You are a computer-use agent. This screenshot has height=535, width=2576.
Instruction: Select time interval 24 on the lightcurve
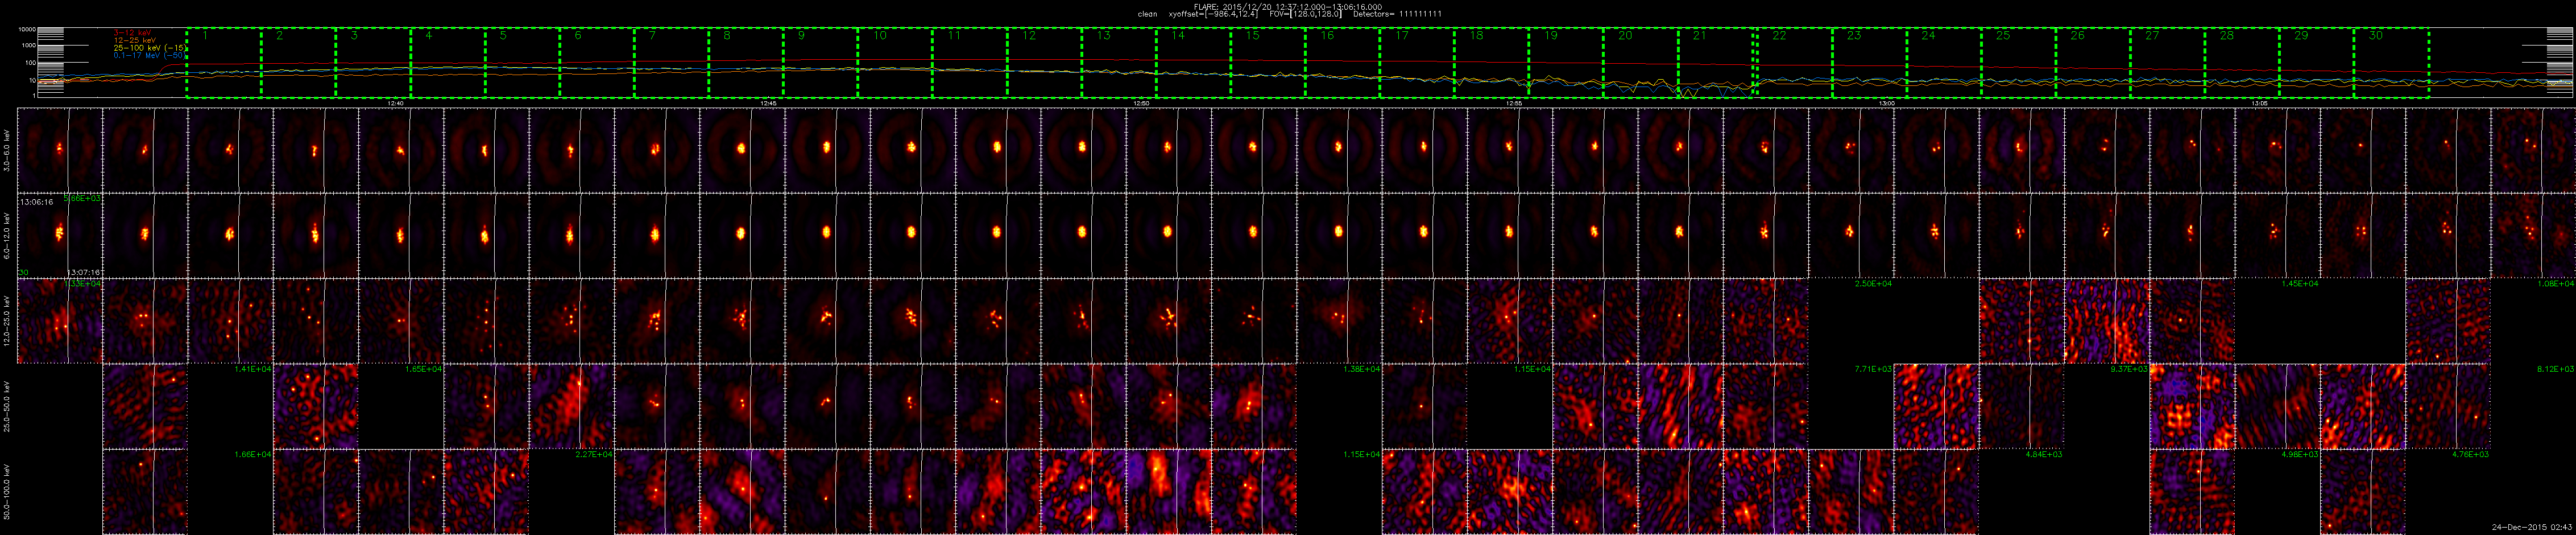[1943, 62]
